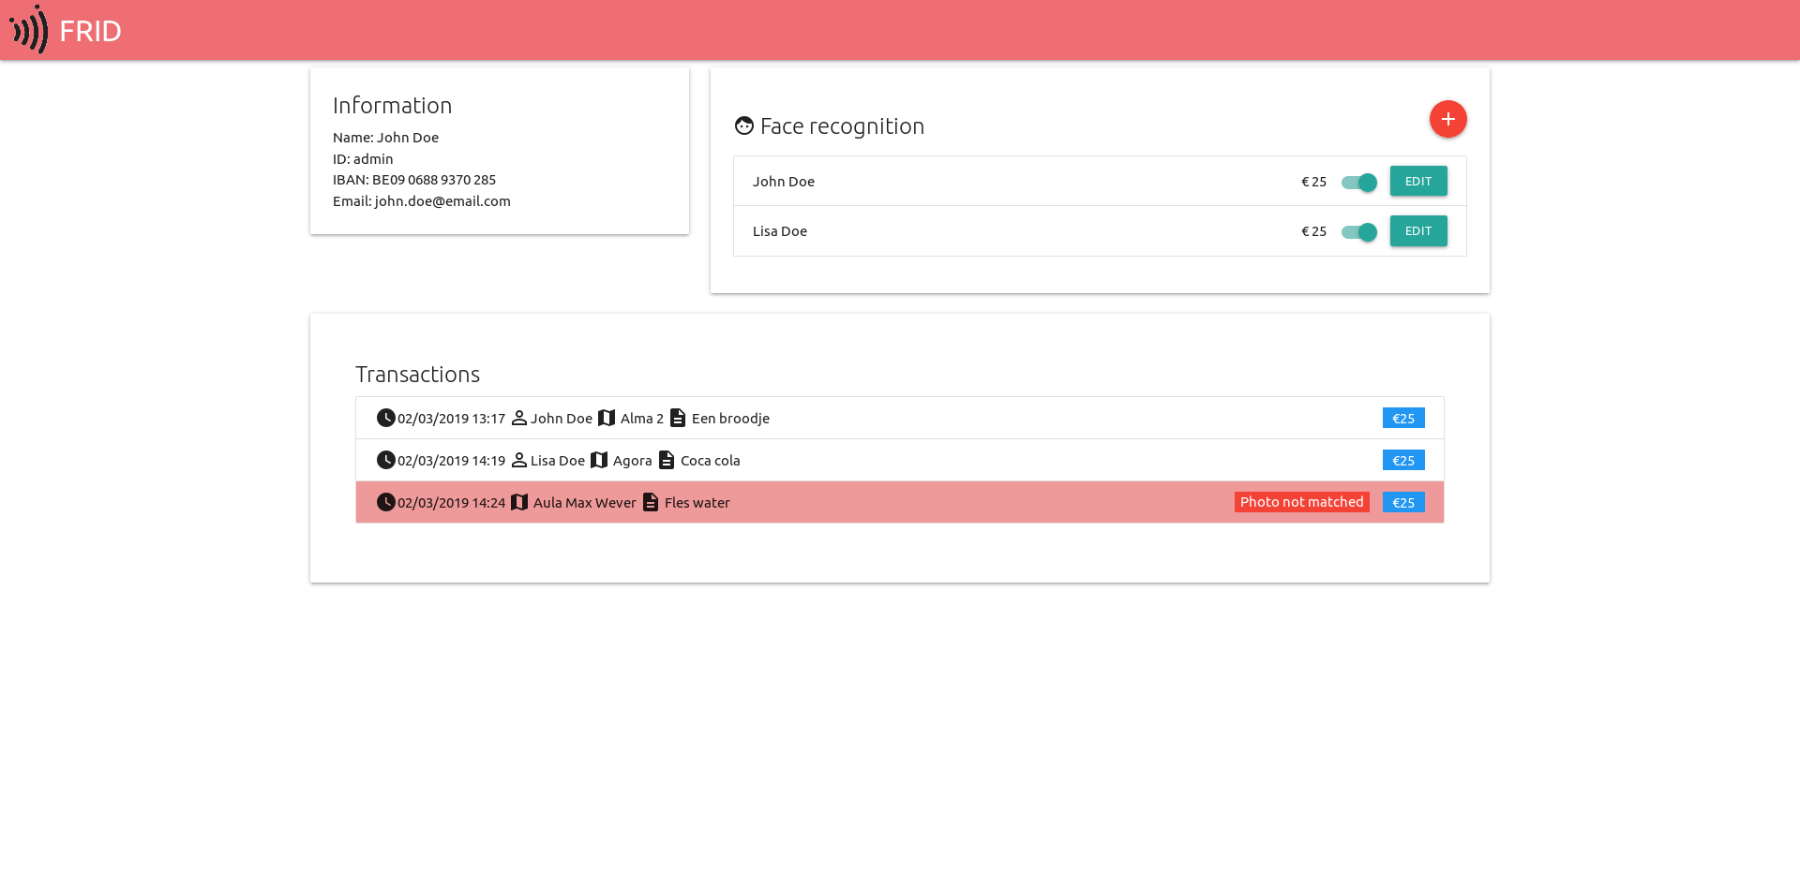Viewport: 1800px width, 886px height.
Task: Click the 02/03/2019 13:17 timestamp
Action: pyautogui.click(x=451, y=419)
